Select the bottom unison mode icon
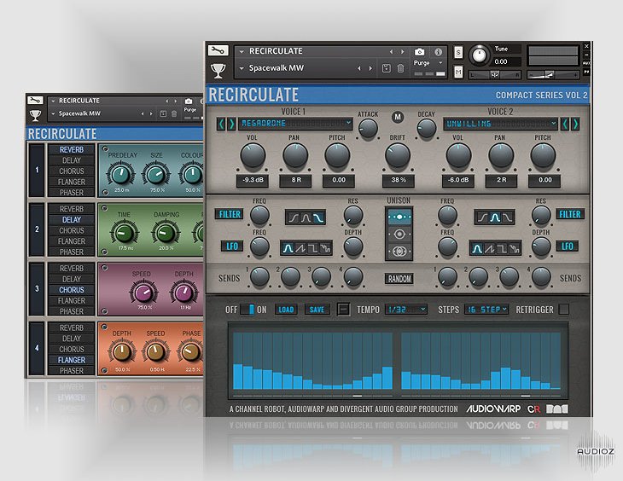This screenshot has width=623, height=481. (x=399, y=251)
